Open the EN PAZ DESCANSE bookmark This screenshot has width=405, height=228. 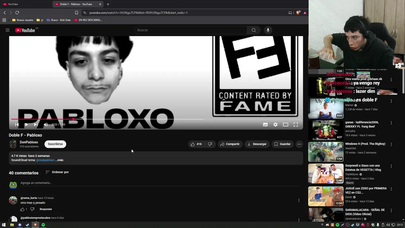(88, 20)
